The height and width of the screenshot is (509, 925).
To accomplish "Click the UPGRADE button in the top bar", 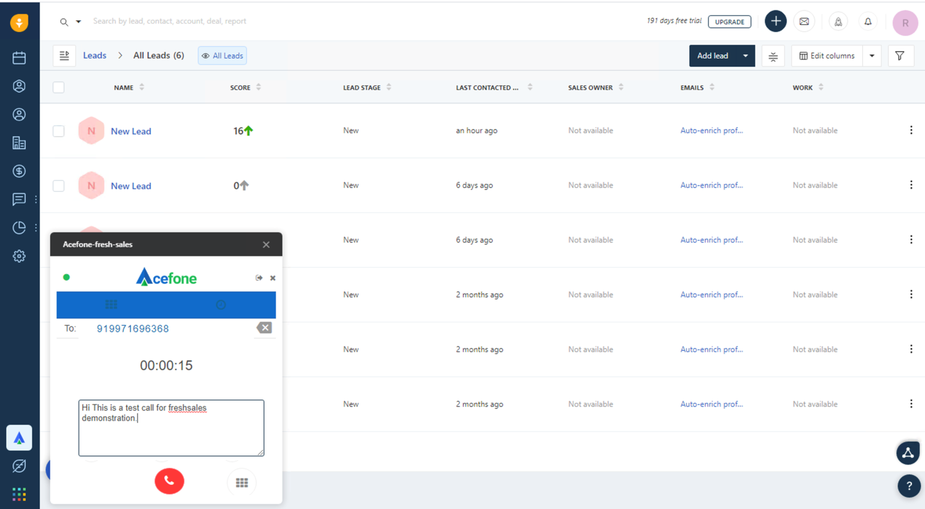I will (729, 22).
